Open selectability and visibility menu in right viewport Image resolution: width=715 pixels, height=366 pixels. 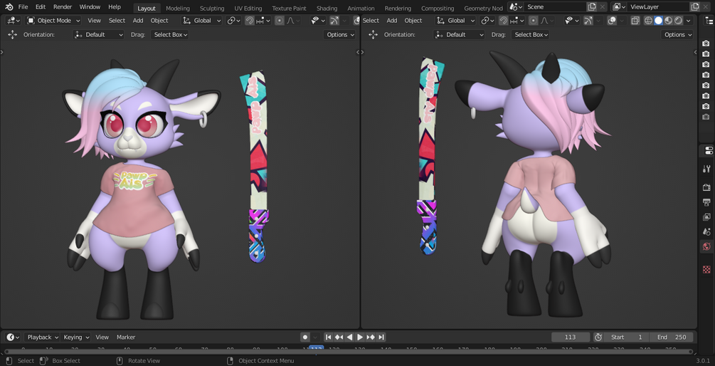571,21
